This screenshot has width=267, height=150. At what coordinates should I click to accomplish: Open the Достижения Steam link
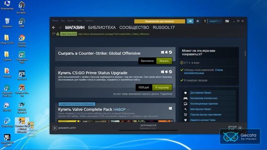(201, 92)
